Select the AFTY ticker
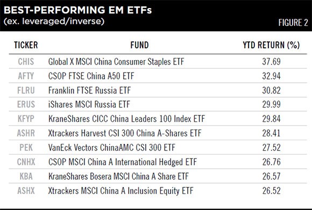This screenshot has width=312, height=210. [26, 76]
